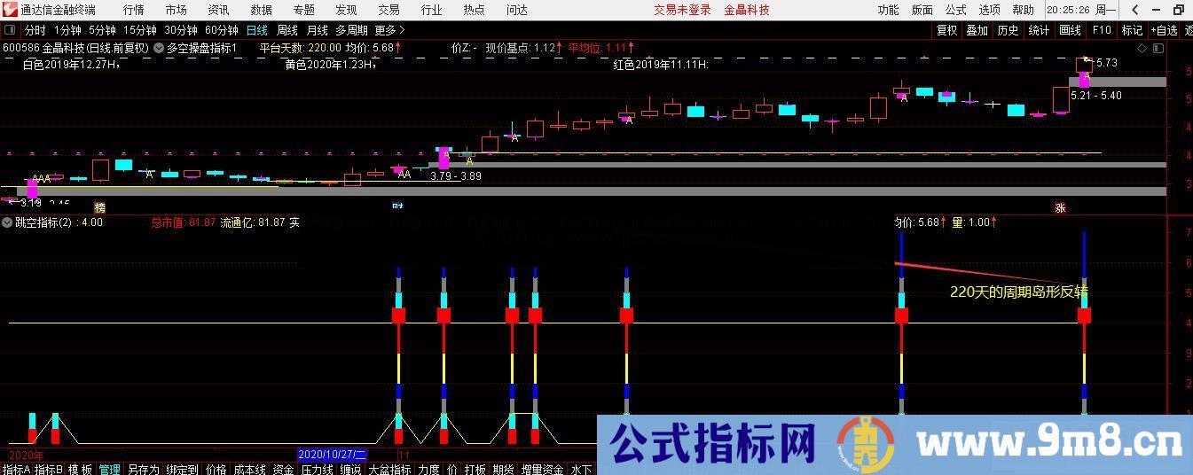Viewport: 1193px width, 475px height.
Task: Open the 选项 menu
Action: coord(989,10)
